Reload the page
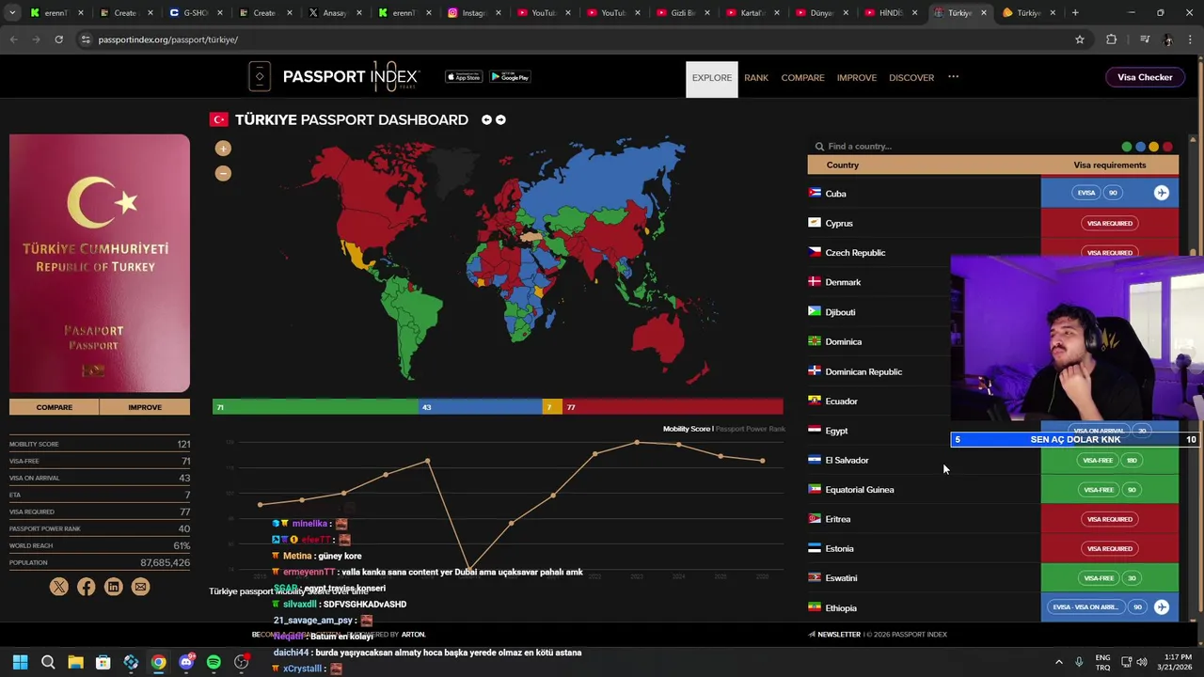This screenshot has width=1204, height=677. [x=58, y=39]
